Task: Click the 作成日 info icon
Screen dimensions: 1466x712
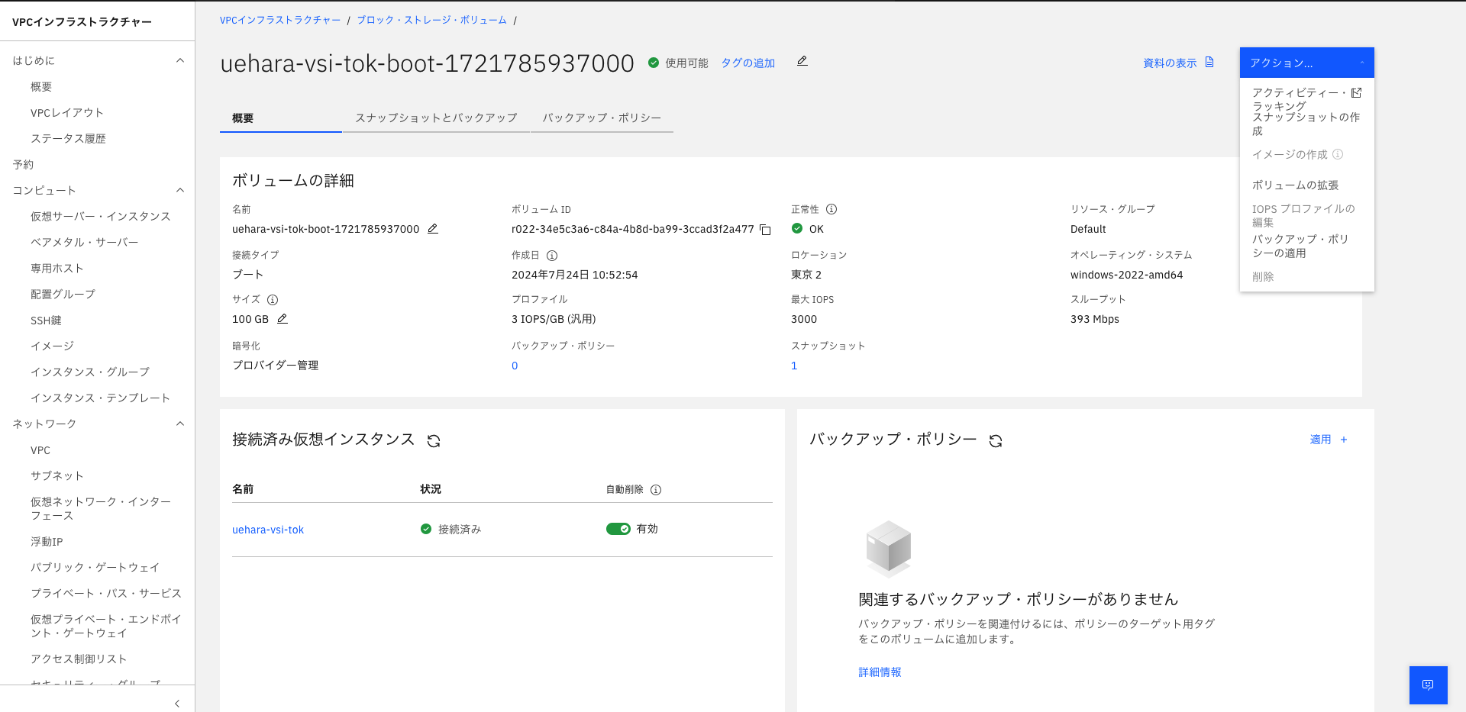Action: 552,255
